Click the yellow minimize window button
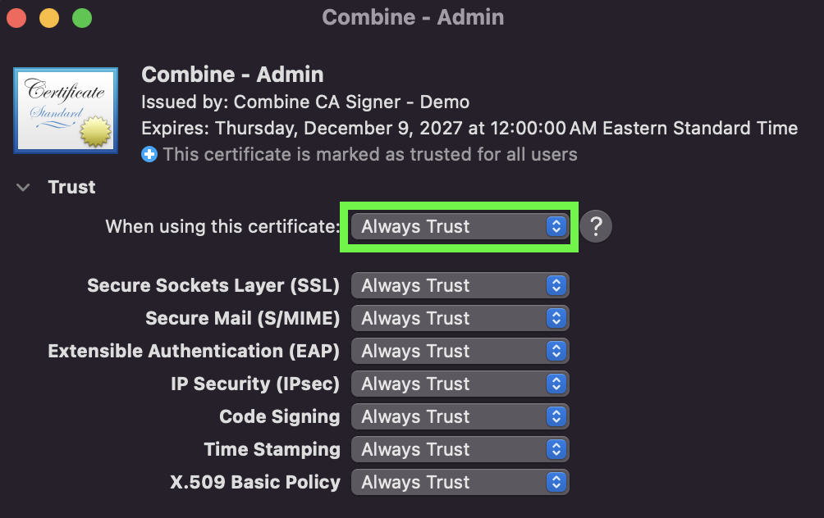This screenshot has height=518, width=824. 49,18
